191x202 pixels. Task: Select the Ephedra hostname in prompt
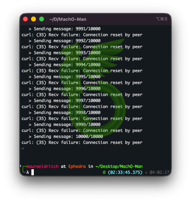pyautogui.click(x=77, y=166)
